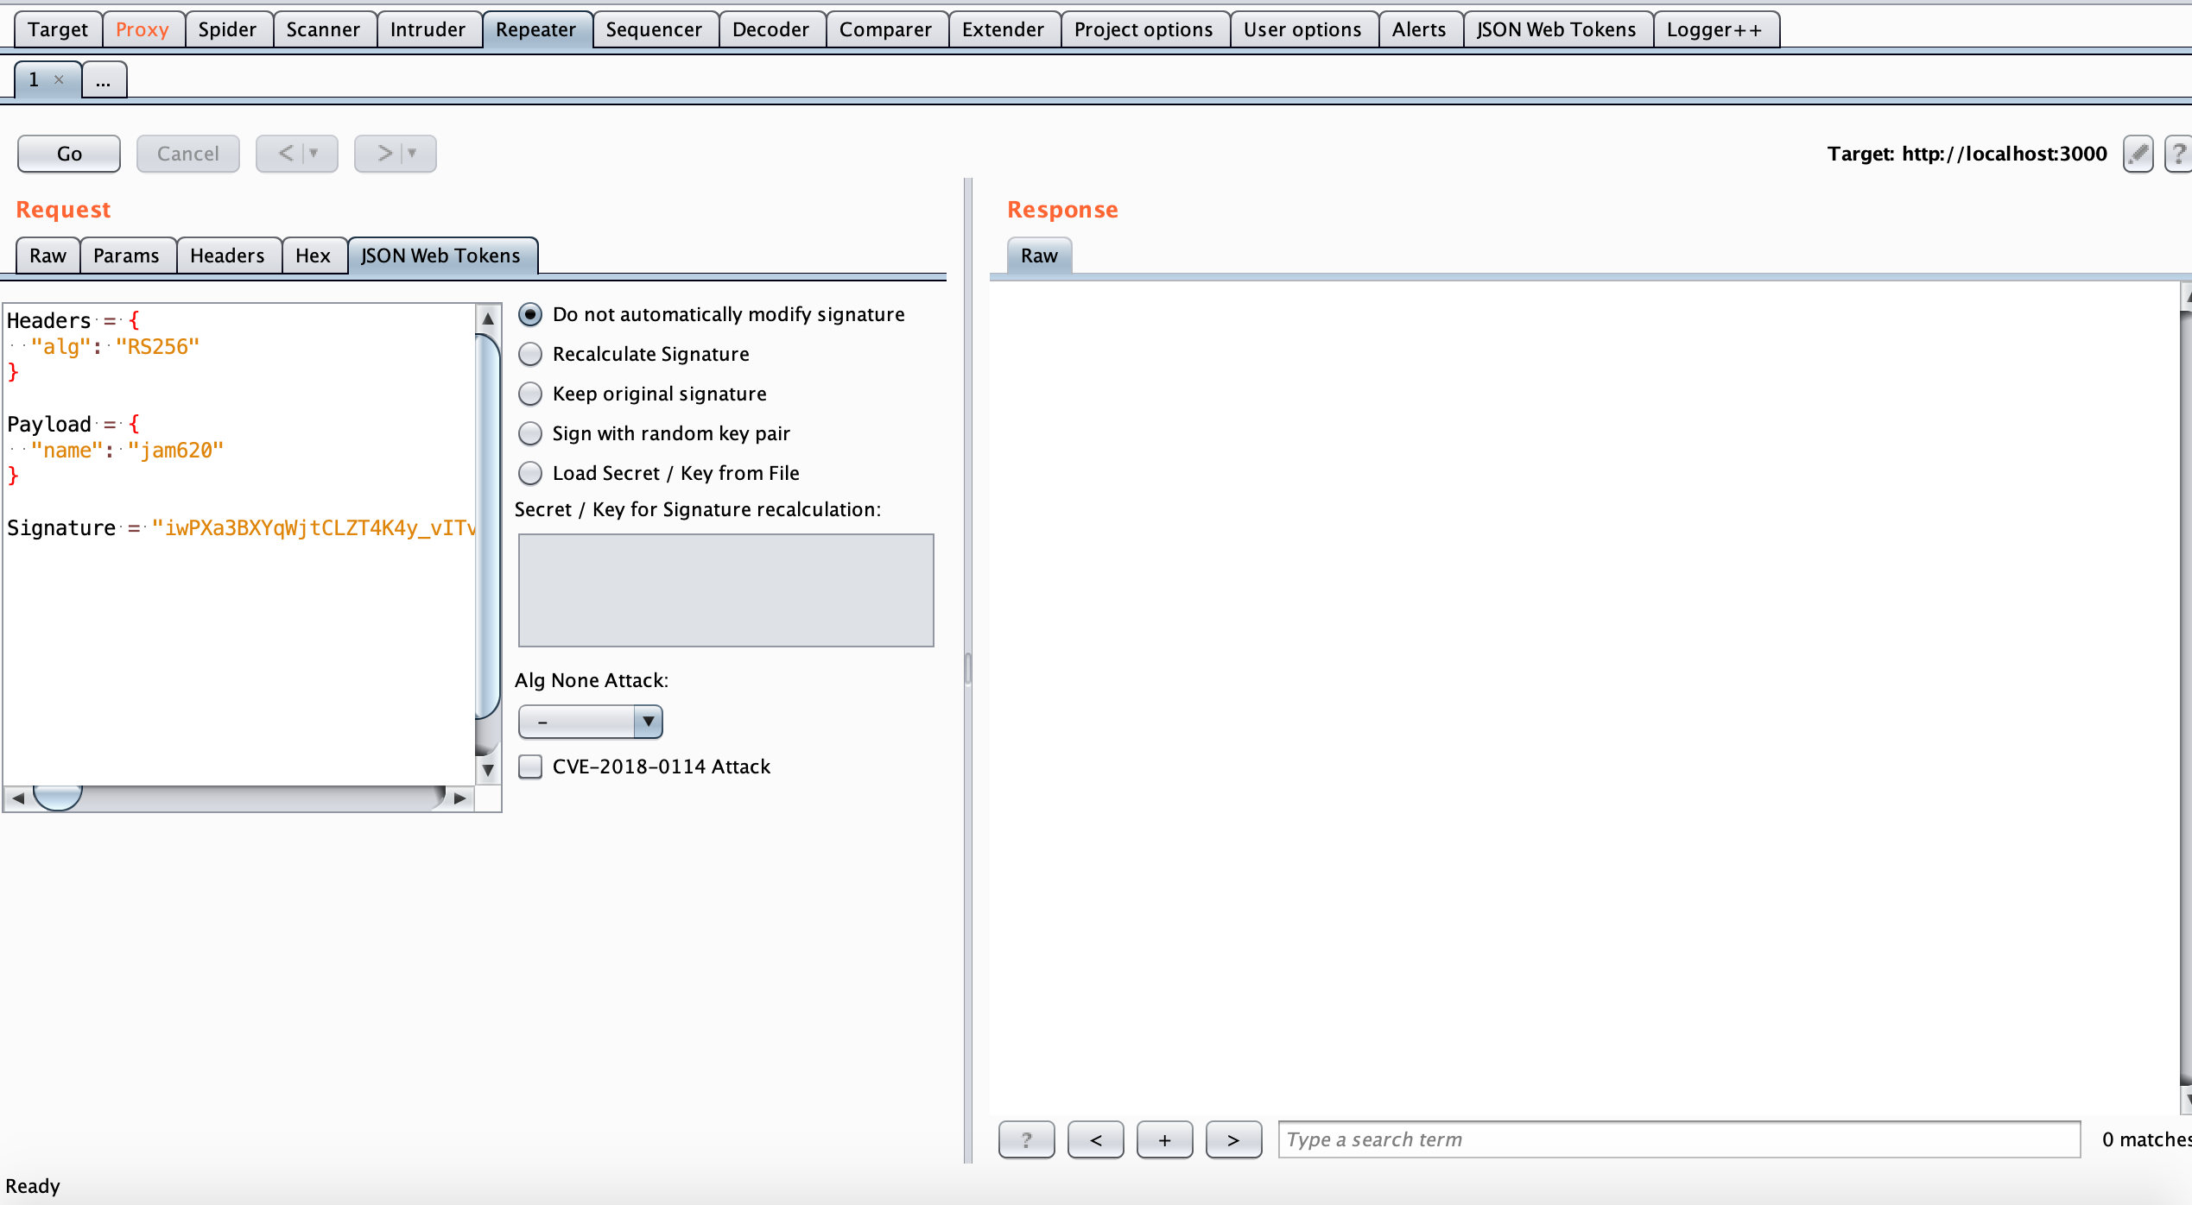Click the Cancel button
This screenshot has width=2192, height=1205.
coord(188,154)
